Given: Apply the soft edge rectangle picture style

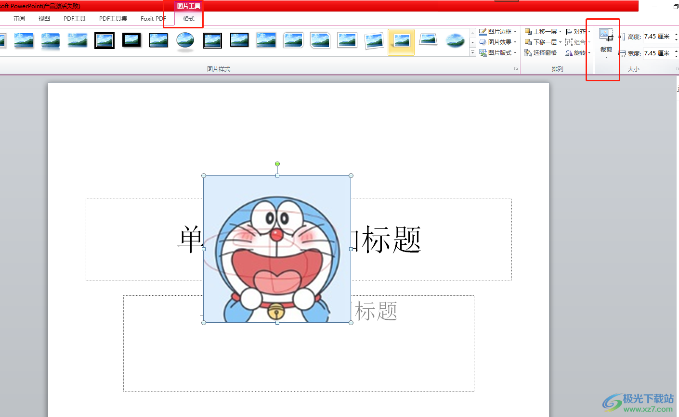Looking at the screenshot, I should (x=78, y=41).
